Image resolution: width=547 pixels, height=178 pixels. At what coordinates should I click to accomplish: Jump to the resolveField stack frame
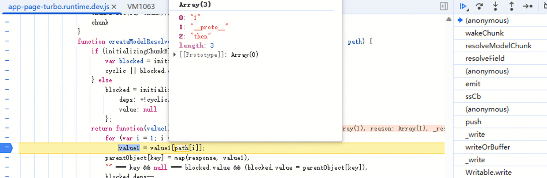point(485,58)
